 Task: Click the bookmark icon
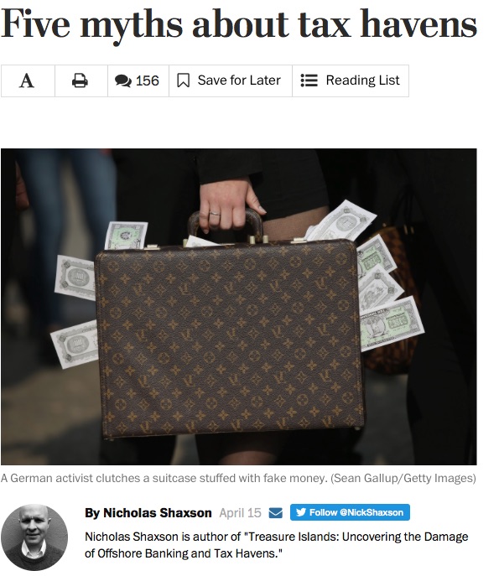click(183, 80)
